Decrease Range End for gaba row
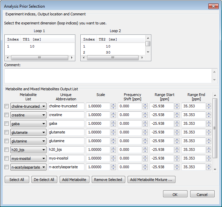 click(x=209, y=125)
